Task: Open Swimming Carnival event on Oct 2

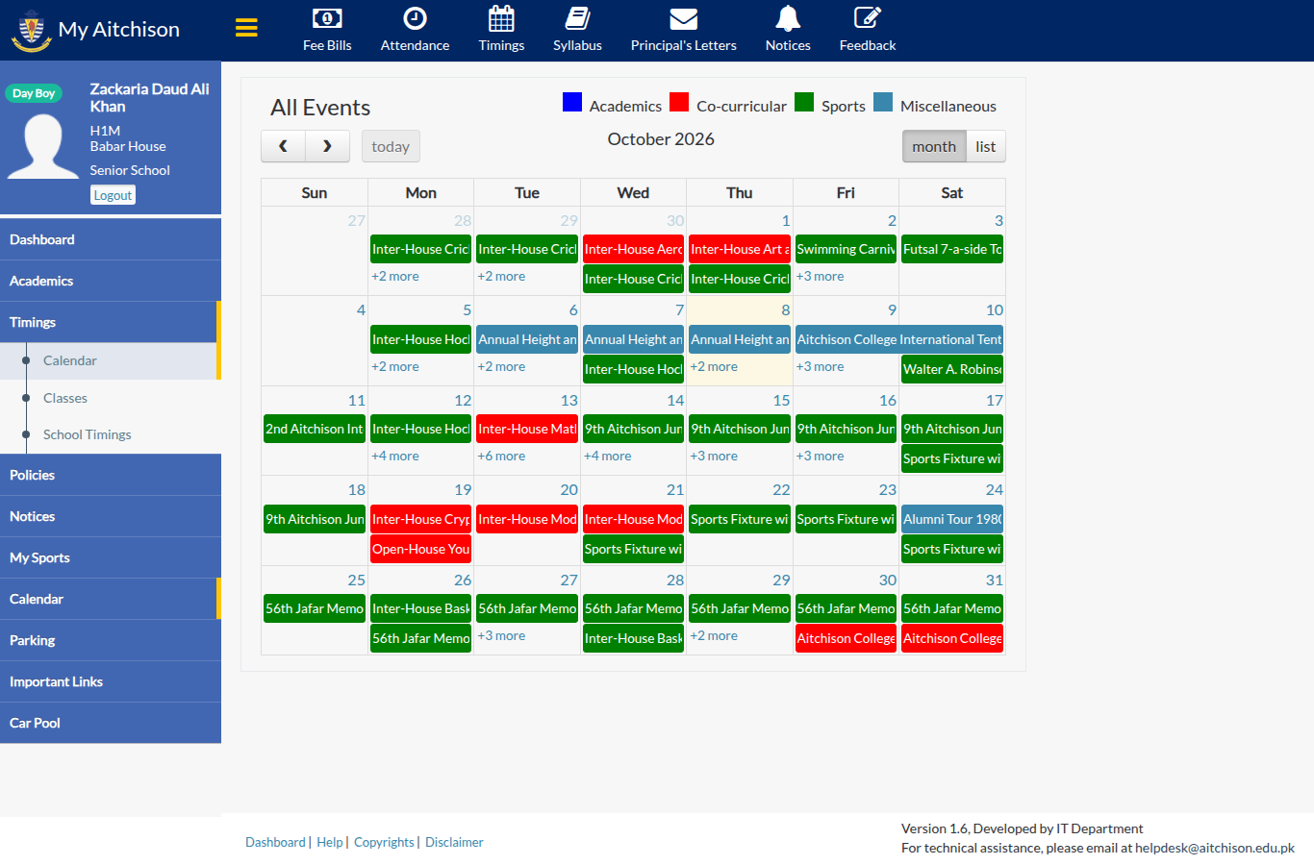Action: [x=846, y=249]
